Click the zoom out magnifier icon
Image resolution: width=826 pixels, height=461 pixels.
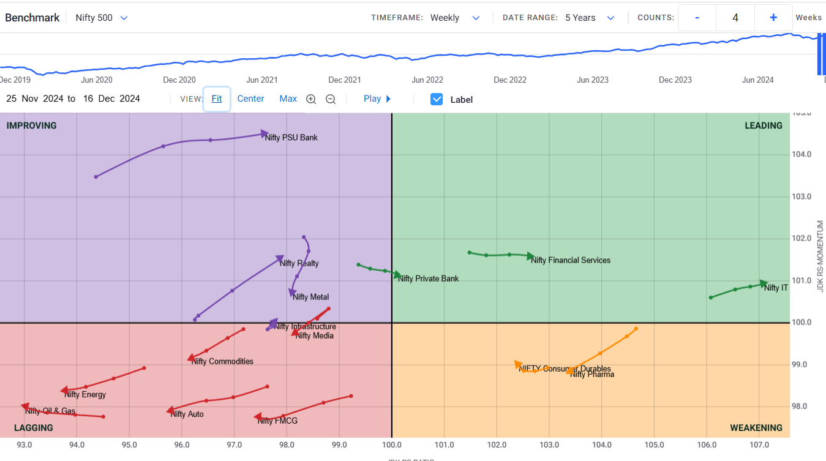point(331,99)
